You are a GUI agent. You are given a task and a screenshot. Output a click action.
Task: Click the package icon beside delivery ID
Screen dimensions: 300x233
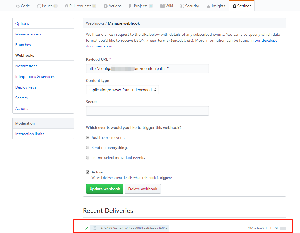point(95,228)
